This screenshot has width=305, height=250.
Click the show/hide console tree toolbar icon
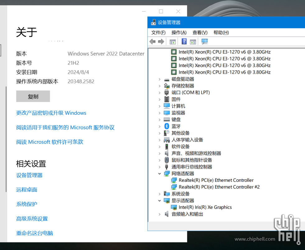point(172,41)
